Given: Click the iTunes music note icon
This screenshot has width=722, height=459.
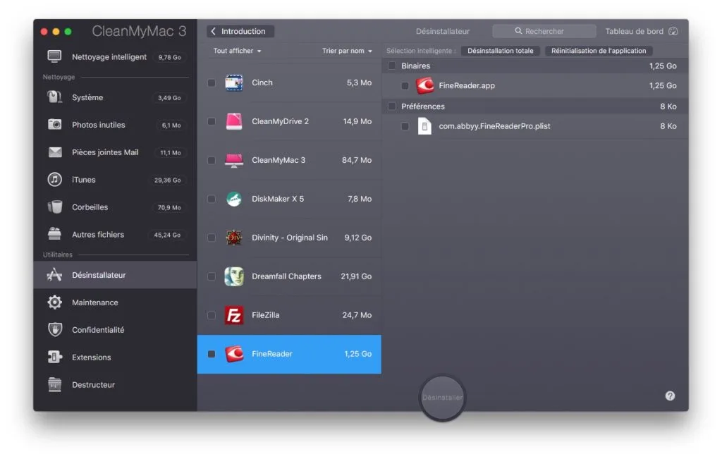Looking at the screenshot, I should tap(54, 180).
